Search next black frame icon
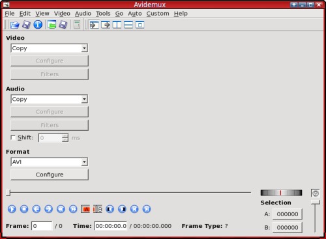 pyautogui.click(x=122, y=209)
